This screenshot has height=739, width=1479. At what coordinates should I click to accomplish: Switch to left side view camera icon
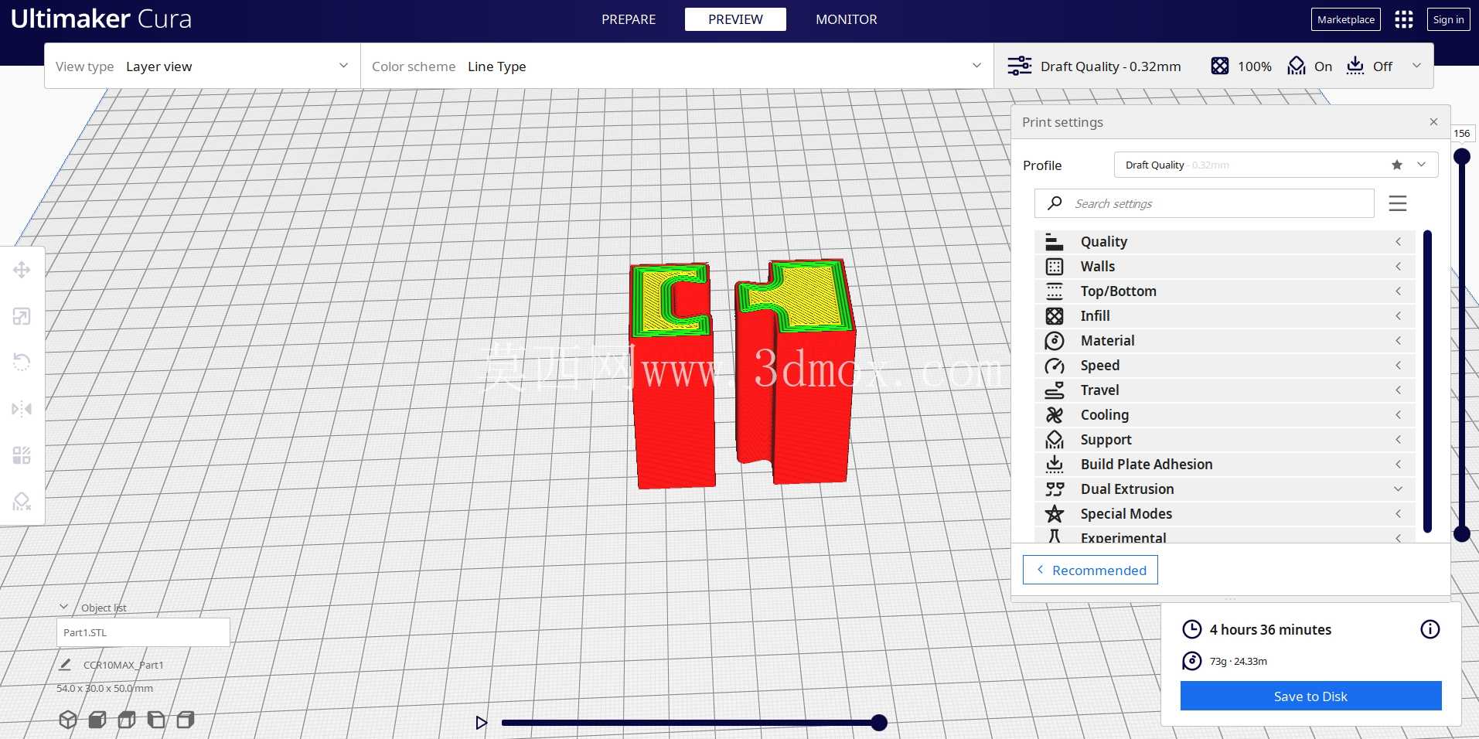(x=156, y=720)
